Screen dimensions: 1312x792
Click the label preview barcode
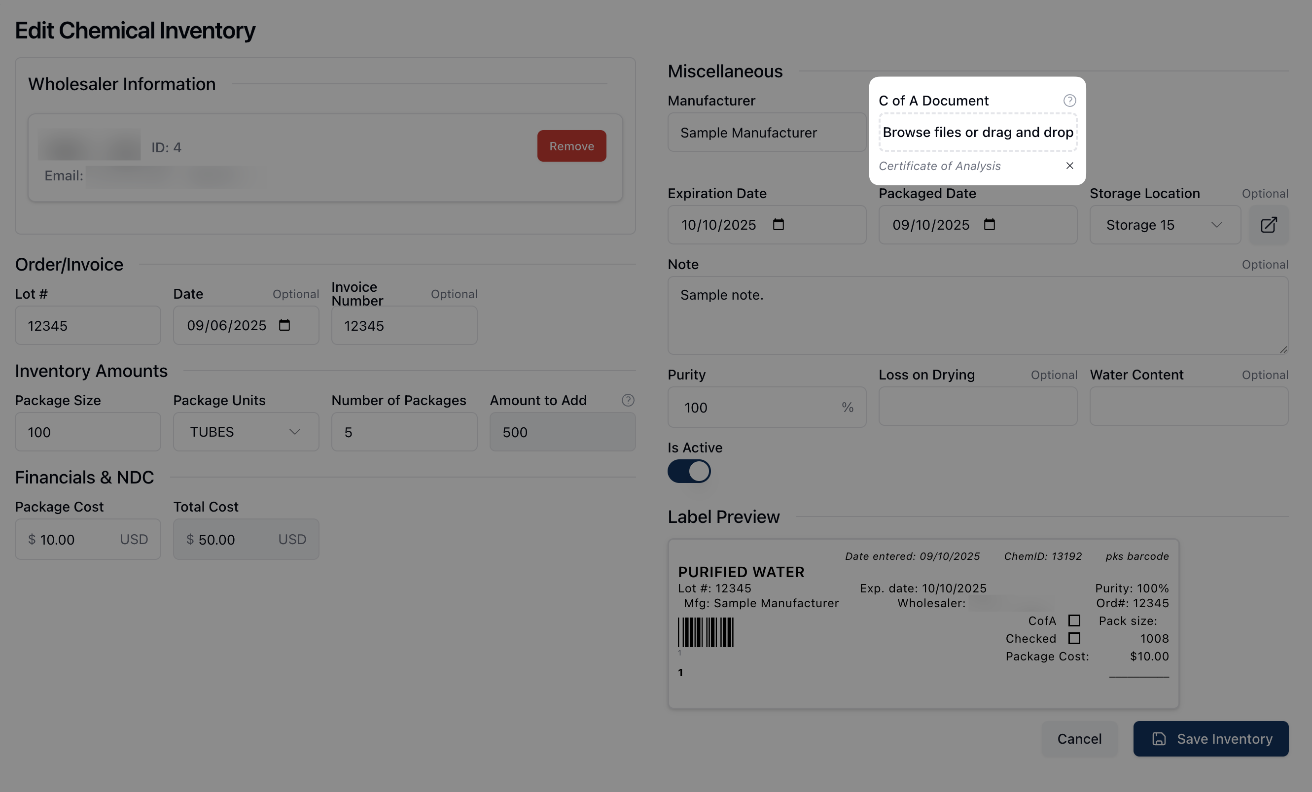tap(706, 632)
